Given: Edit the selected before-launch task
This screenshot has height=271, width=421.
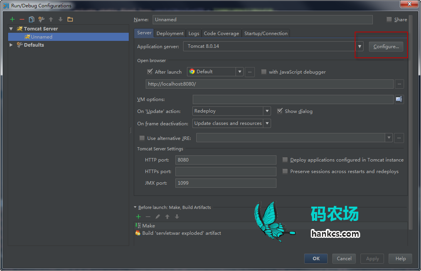Looking at the screenshot, I should coord(158,217).
